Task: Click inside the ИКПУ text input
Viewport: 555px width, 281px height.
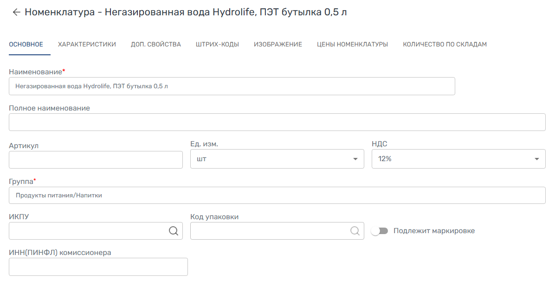Action: (88, 231)
